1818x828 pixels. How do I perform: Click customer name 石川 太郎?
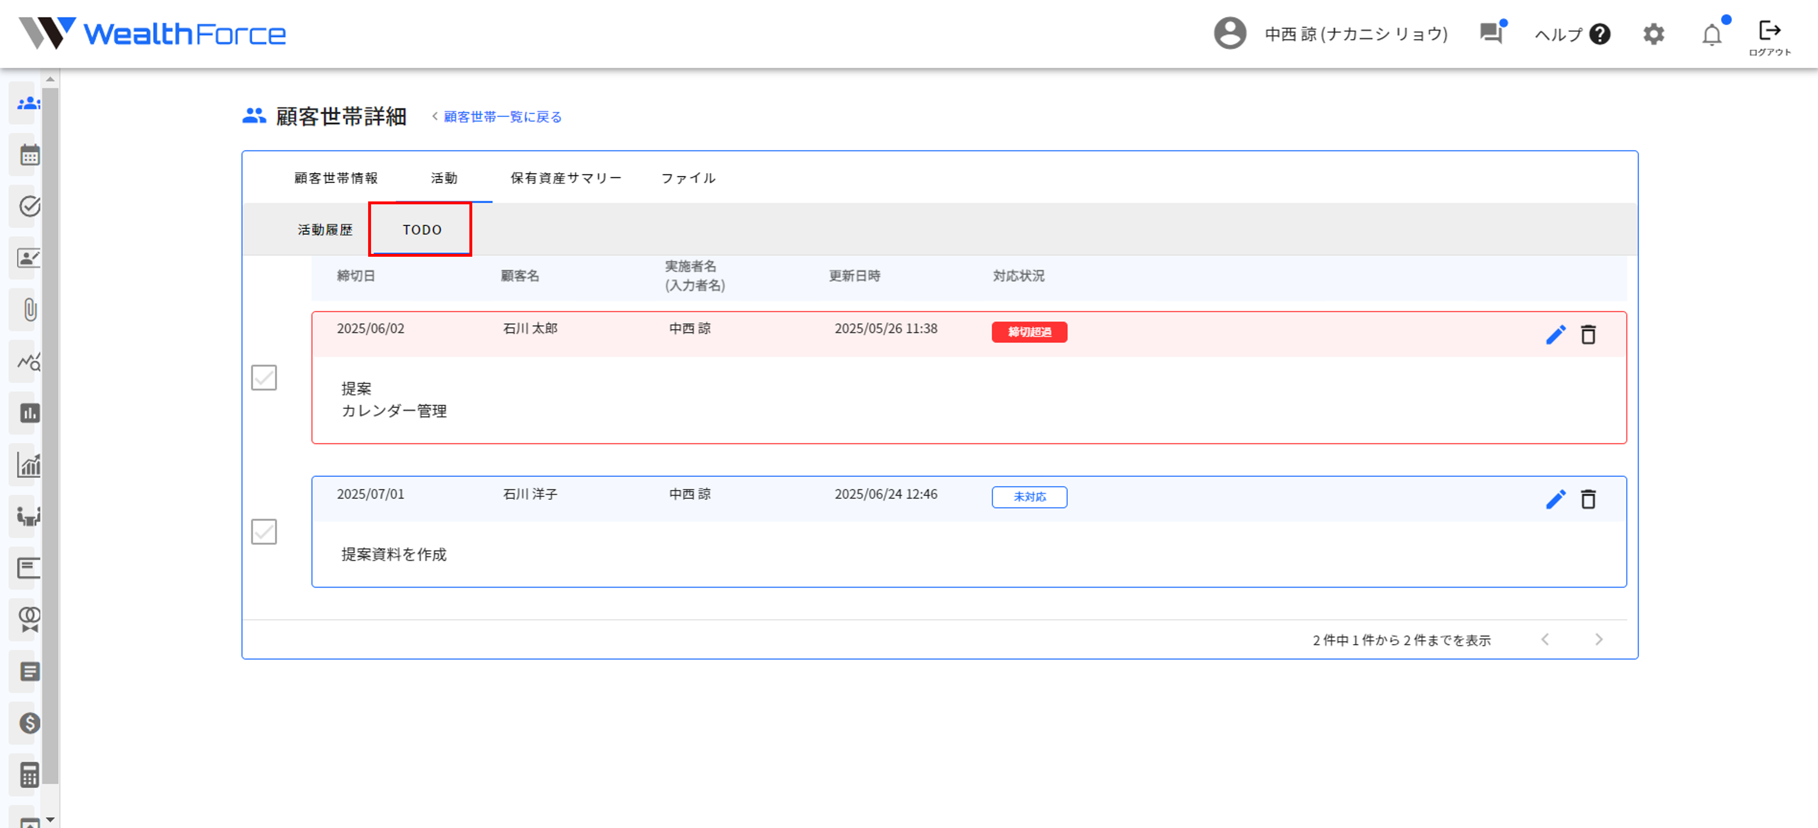point(530,328)
